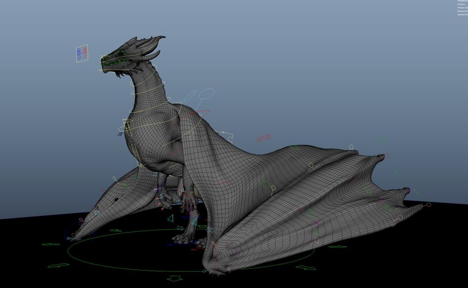Screen dimensions: 468x288
Task: Select the facial control panel box beside the dragon's head
Action: point(82,54)
